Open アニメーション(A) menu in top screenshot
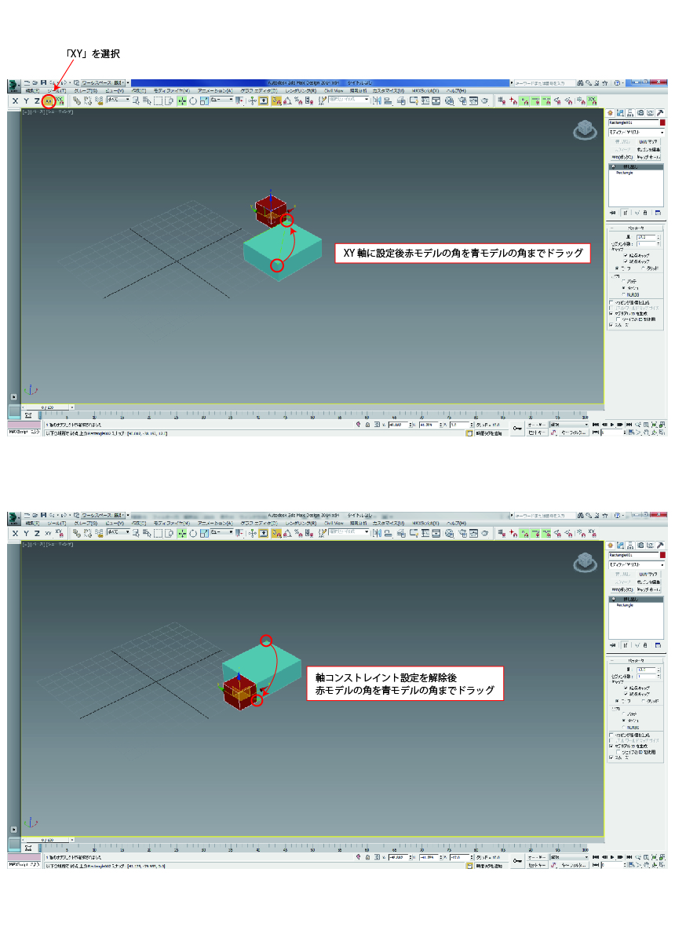 215,90
